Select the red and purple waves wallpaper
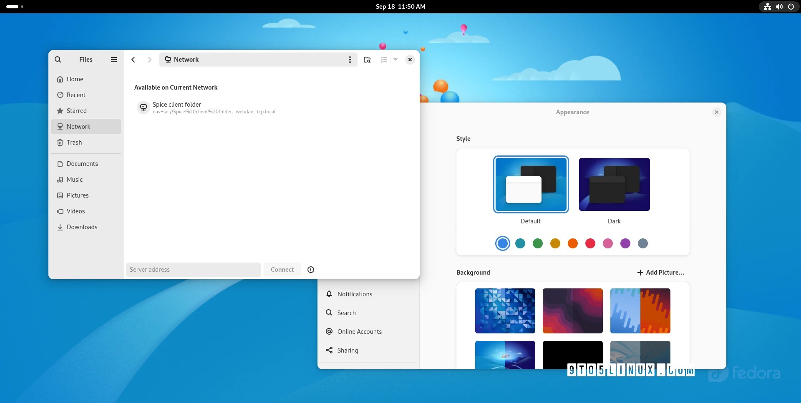801x403 pixels. [x=573, y=311]
